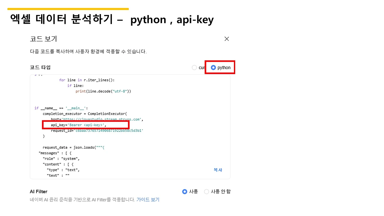
Task: Select the python code type radio button
Action: tap(213, 67)
